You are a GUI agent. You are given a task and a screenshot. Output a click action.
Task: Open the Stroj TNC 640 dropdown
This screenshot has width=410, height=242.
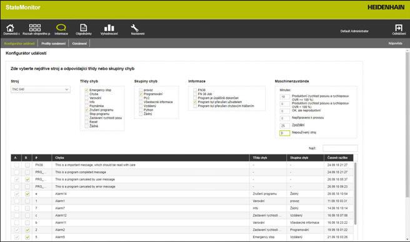click(41, 89)
